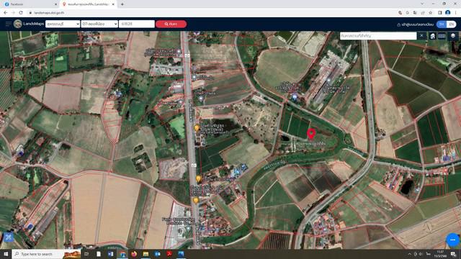Open the map layers stack icon
The height and width of the screenshot is (259, 461).
click(453, 36)
